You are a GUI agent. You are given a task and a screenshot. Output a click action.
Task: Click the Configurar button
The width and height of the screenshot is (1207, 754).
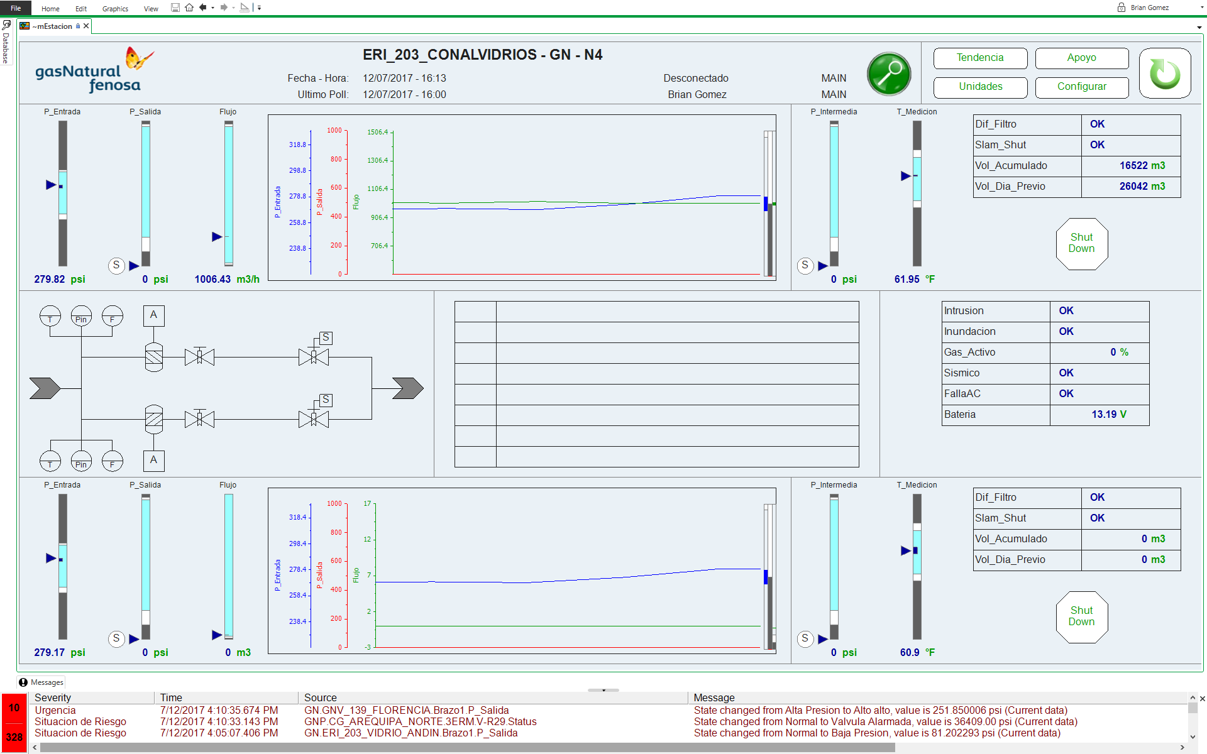coord(1081,87)
